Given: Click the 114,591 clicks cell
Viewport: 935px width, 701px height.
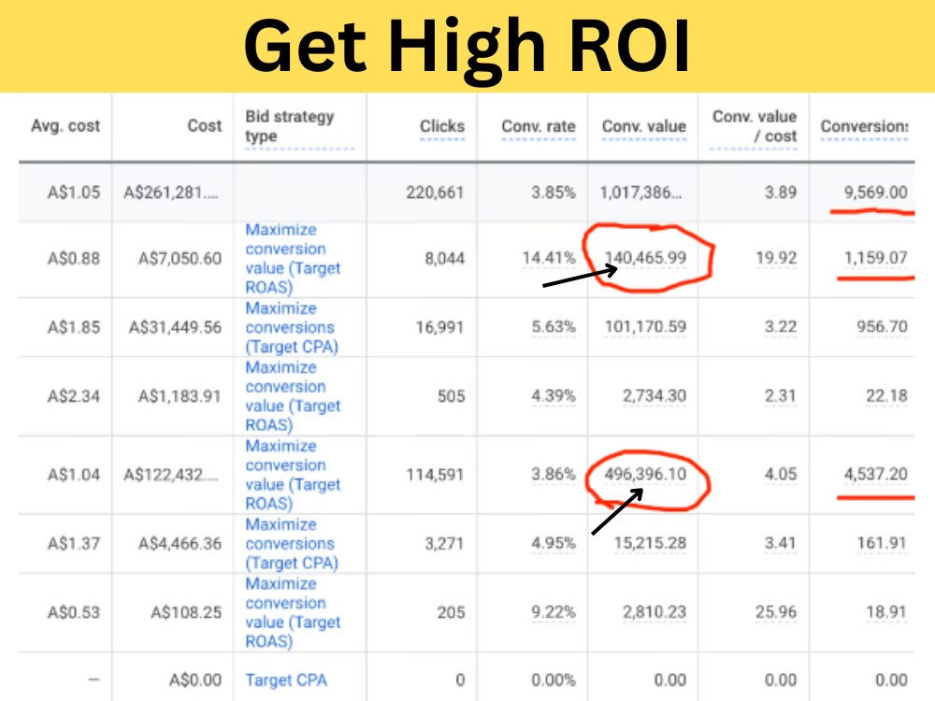Looking at the screenshot, I should click(x=435, y=475).
